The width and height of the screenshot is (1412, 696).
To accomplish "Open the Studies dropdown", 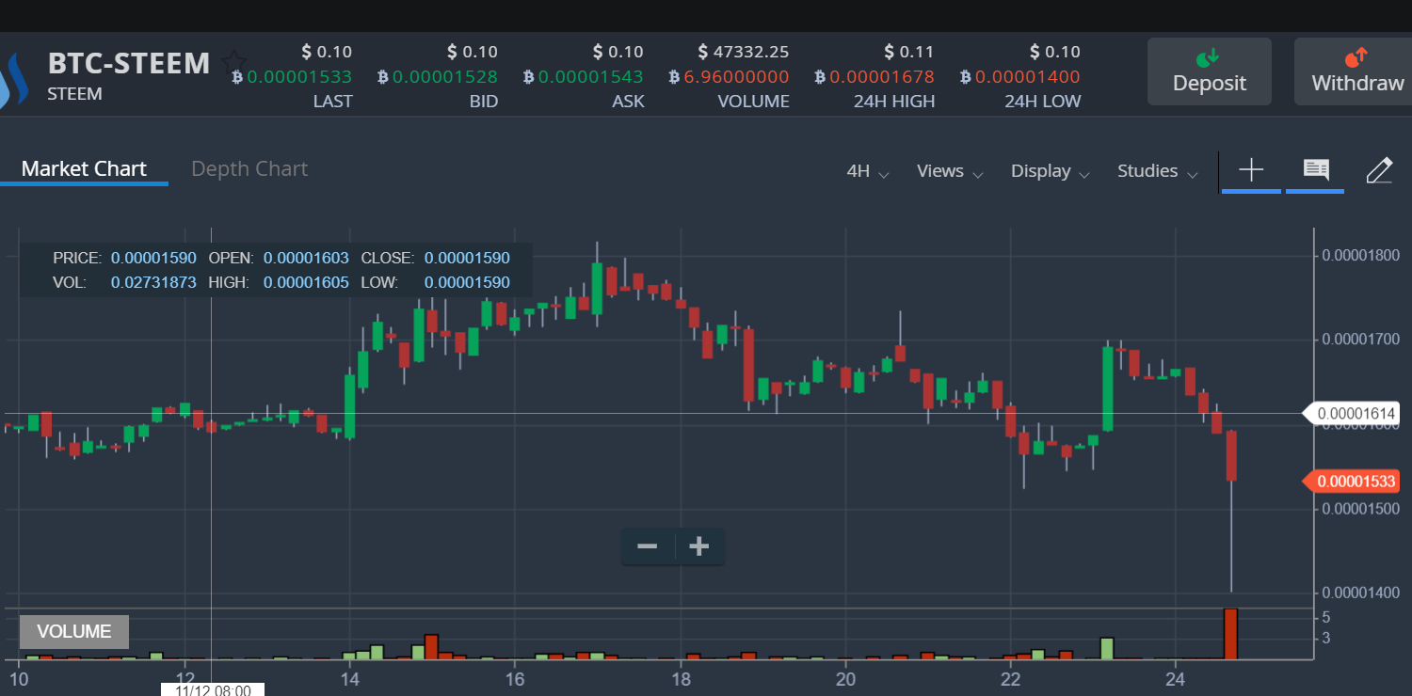I will pyautogui.click(x=1157, y=171).
